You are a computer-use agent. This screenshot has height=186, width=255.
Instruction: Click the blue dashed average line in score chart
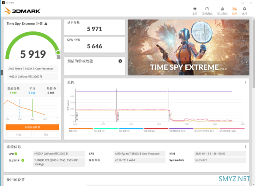click(x=20, y=108)
